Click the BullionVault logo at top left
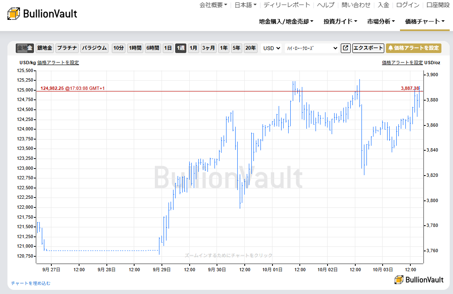 tap(42, 14)
